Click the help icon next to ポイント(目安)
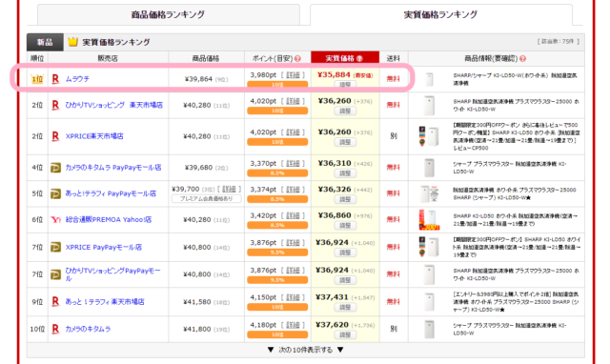This screenshot has height=364, width=610. (297, 59)
